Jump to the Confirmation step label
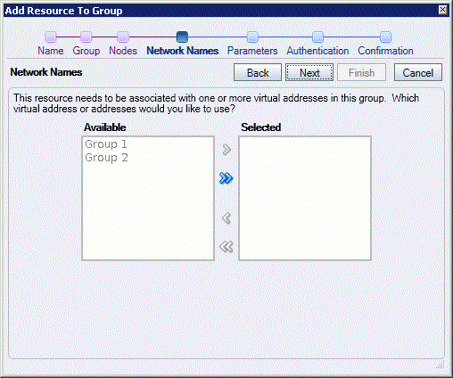Viewport: 453px width, 378px height. [x=385, y=51]
